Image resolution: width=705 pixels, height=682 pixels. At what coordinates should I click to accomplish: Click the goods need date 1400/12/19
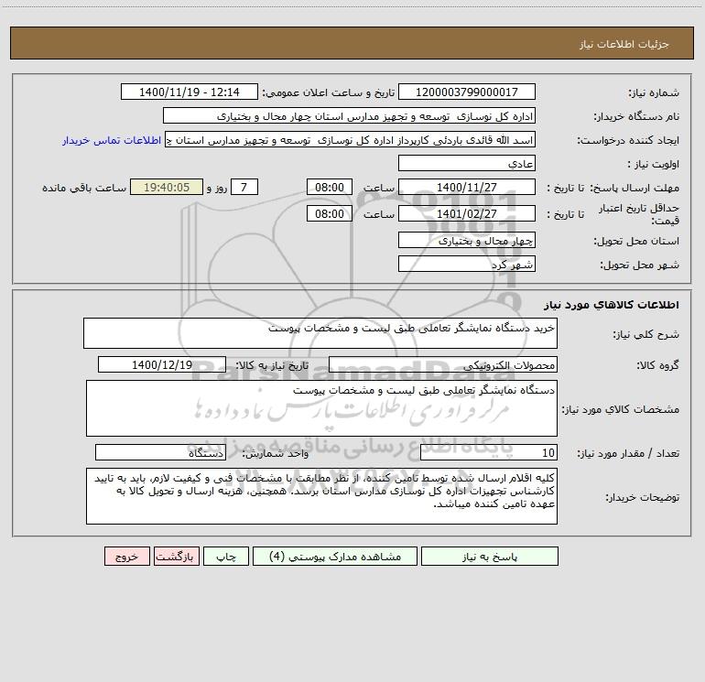(x=162, y=365)
